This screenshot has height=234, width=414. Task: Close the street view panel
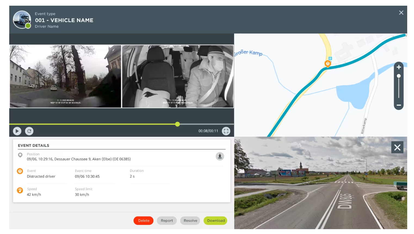click(x=397, y=147)
